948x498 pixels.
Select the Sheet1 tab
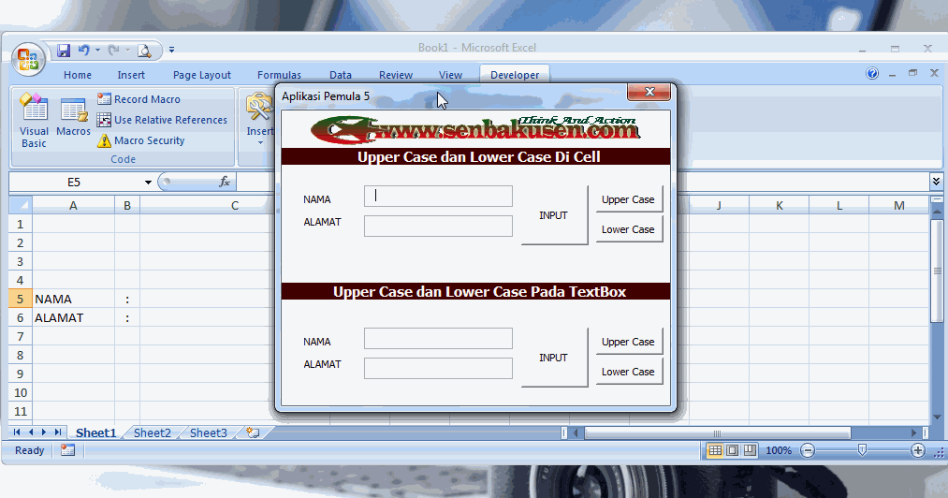pyautogui.click(x=95, y=432)
